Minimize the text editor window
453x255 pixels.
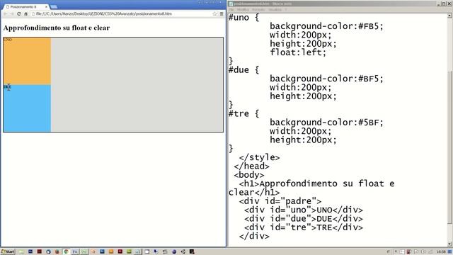439,4
